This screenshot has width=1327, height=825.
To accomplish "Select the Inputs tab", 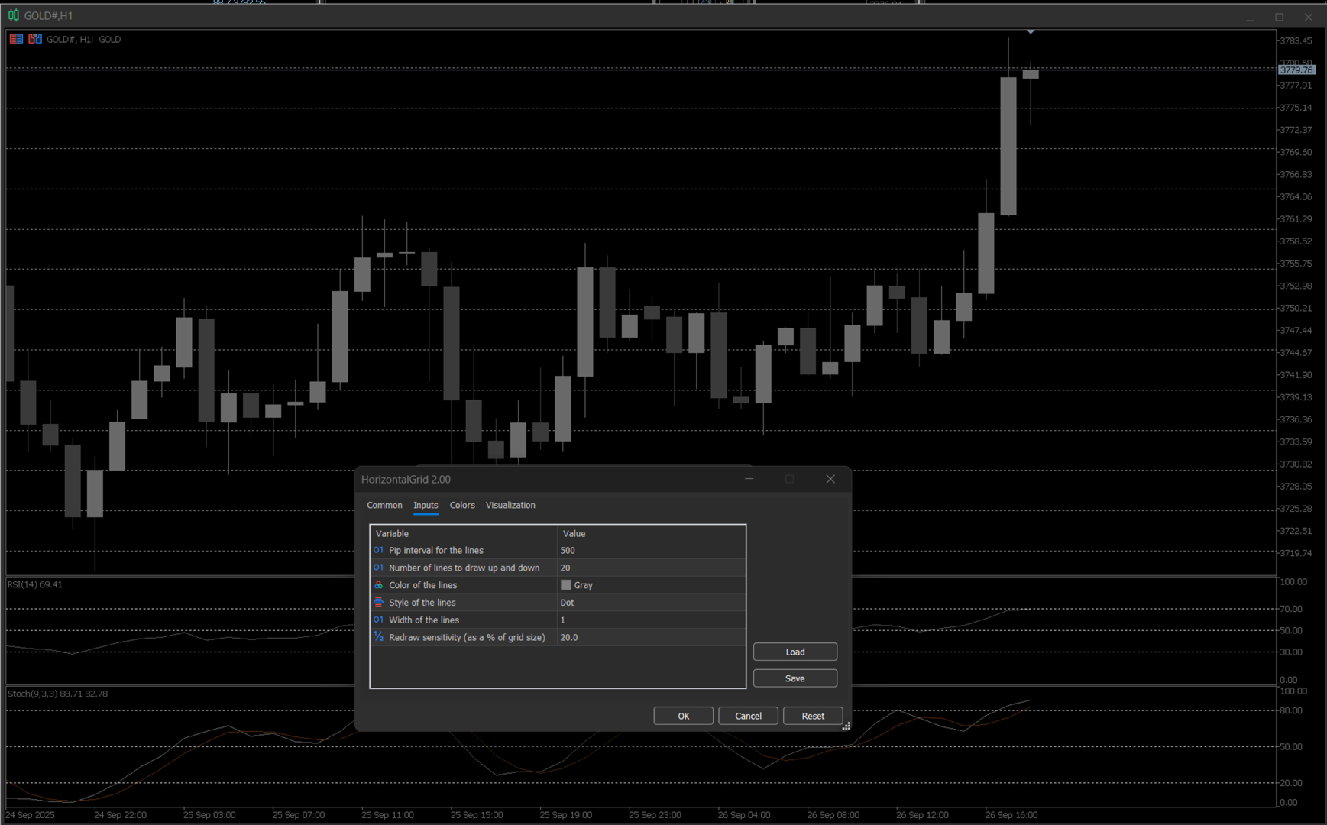I will pos(426,505).
